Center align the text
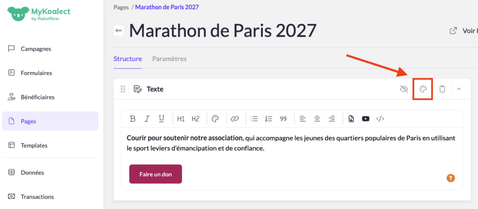This screenshot has width=478, height=209. coord(317,119)
